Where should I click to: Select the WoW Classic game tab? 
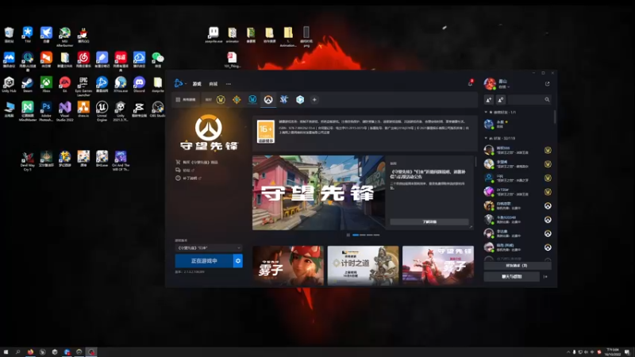[x=252, y=100]
